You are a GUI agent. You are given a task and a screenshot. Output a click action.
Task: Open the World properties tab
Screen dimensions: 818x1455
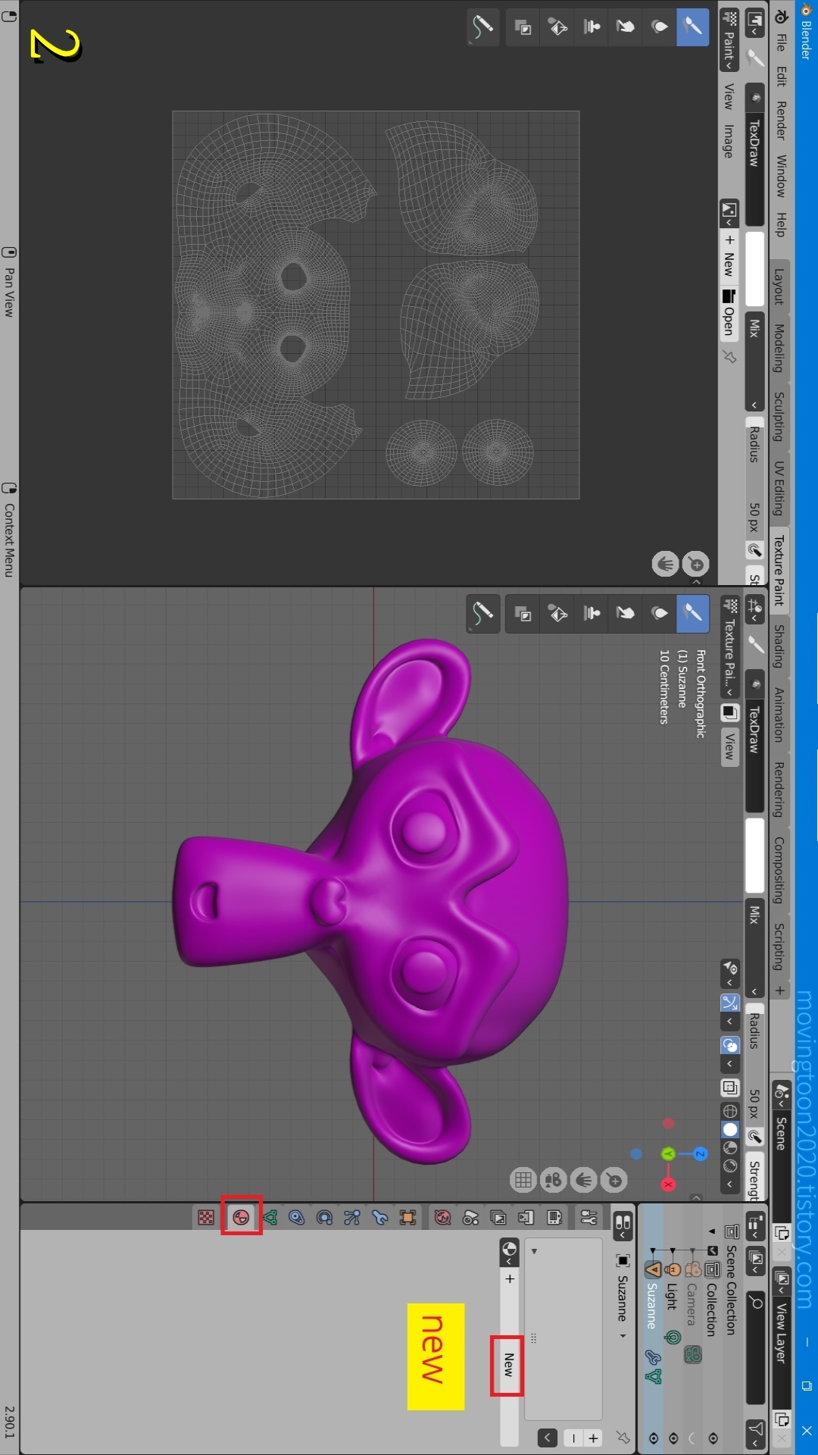(443, 1218)
